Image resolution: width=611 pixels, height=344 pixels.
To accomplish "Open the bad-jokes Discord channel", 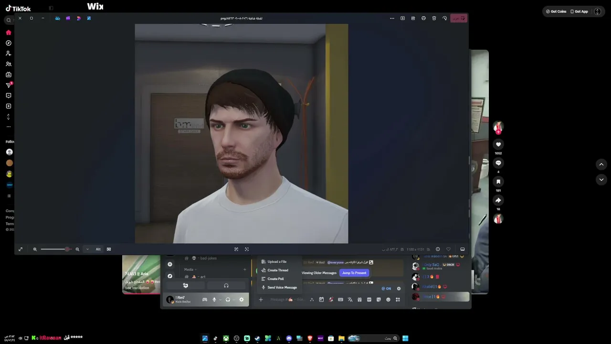I will tap(204, 258).
